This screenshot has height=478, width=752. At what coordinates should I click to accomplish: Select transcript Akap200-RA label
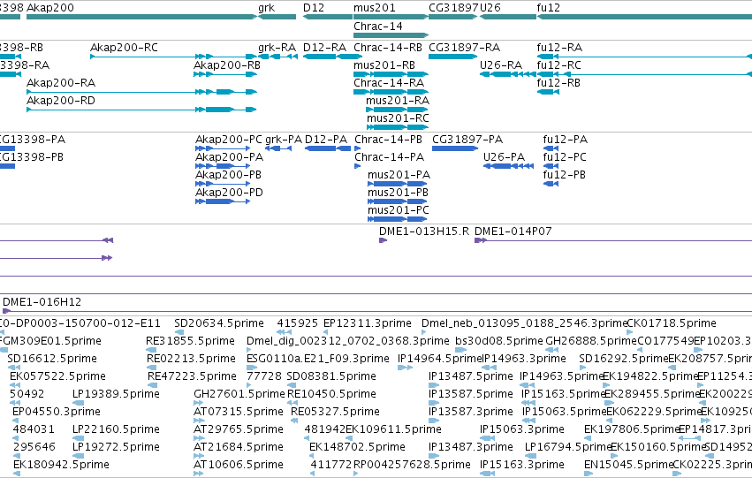pyautogui.click(x=61, y=83)
